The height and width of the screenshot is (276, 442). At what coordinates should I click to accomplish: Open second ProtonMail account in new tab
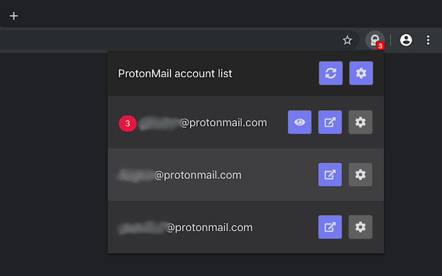coord(330,175)
